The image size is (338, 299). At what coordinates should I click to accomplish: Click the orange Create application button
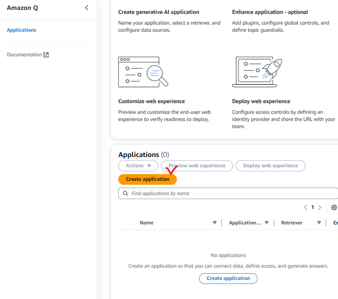click(x=147, y=179)
